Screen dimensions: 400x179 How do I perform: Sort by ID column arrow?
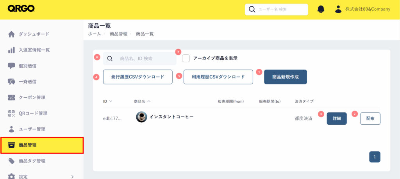111,101
